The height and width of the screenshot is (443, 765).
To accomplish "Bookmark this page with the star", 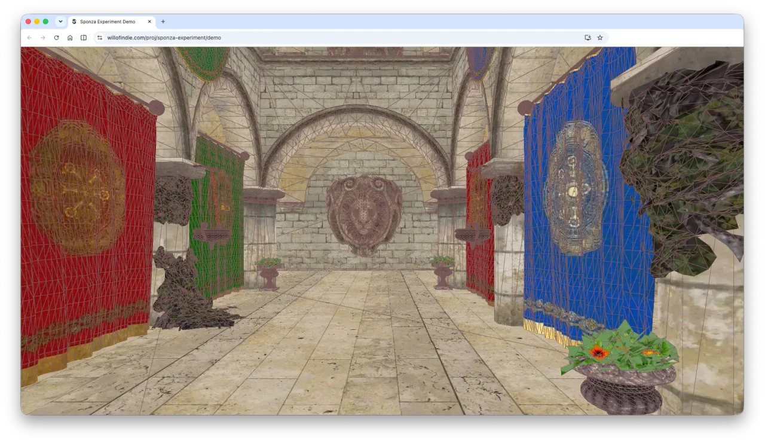I will pos(600,38).
